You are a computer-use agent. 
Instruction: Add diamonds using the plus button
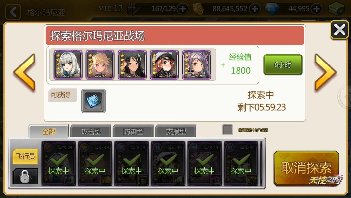click(316, 9)
